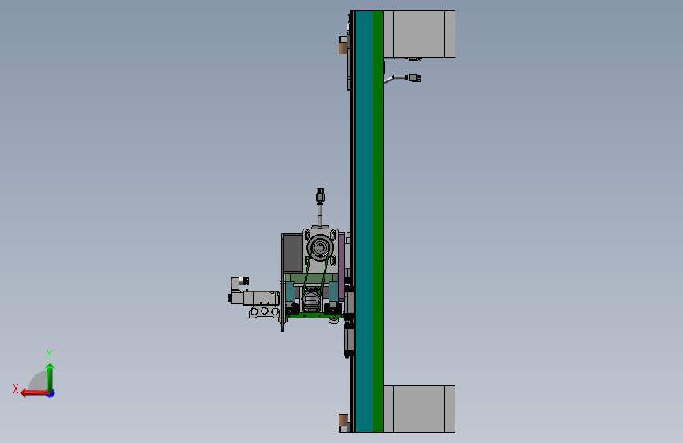The width and height of the screenshot is (683, 443).
Task: Select the small lower pulley under the belt
Action: click(x=311, y=299)
